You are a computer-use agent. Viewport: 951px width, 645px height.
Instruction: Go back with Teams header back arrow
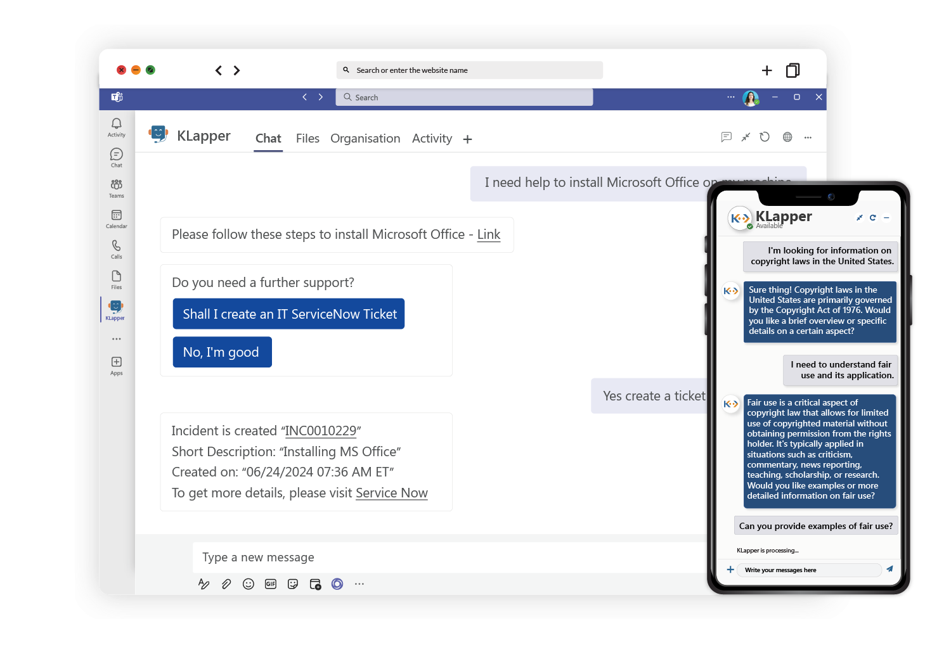[305, 97]
